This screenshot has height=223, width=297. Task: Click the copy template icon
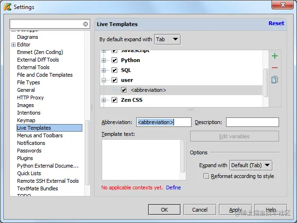coord(275,80)
